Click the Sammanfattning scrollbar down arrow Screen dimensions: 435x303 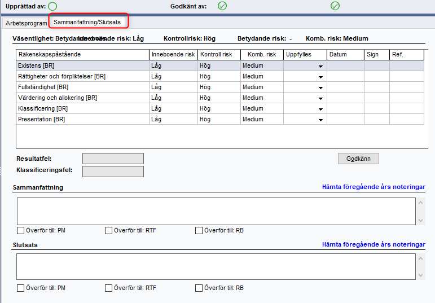pyautogui.click(x=420, y=220)
